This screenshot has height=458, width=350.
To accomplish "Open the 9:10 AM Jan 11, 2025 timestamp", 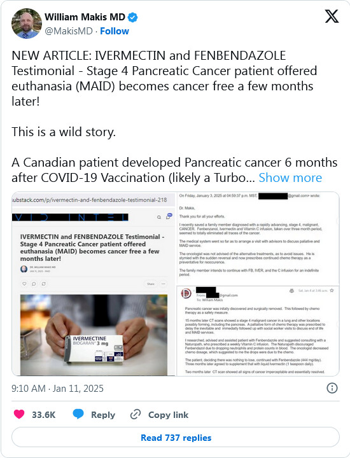I will tap(57, 389).
